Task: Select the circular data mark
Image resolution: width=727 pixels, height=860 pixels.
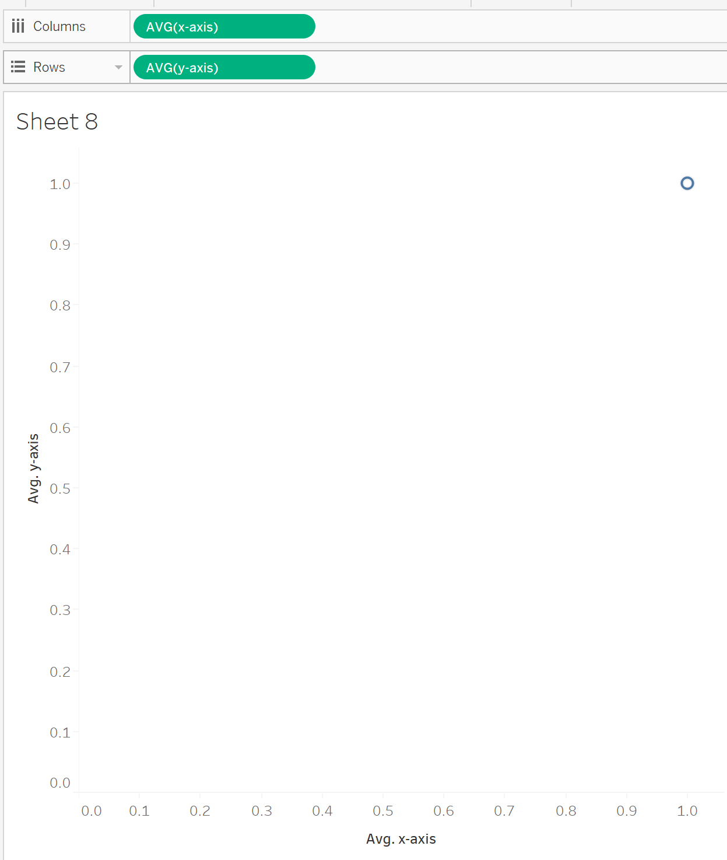Action: click(x=687, y=183)
